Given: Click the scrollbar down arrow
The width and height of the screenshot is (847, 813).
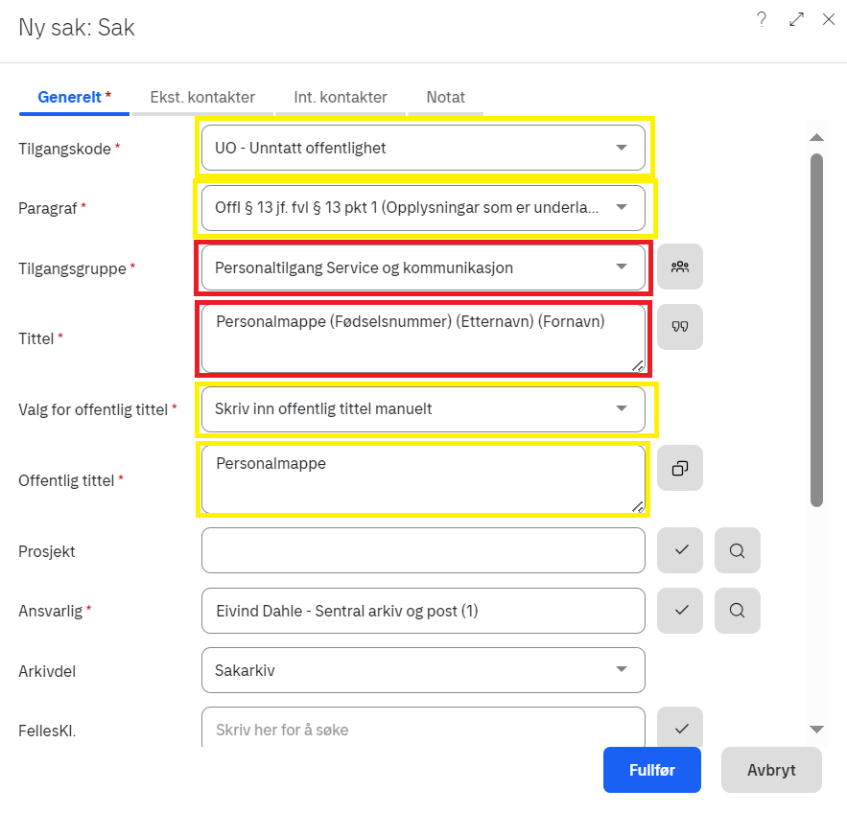Looking at the screenshot, I should tap(816, 730).
